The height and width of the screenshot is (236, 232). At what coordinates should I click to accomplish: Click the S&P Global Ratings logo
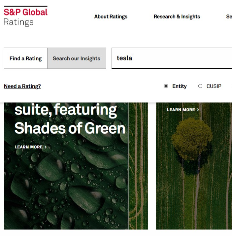(x=26, y=16)
